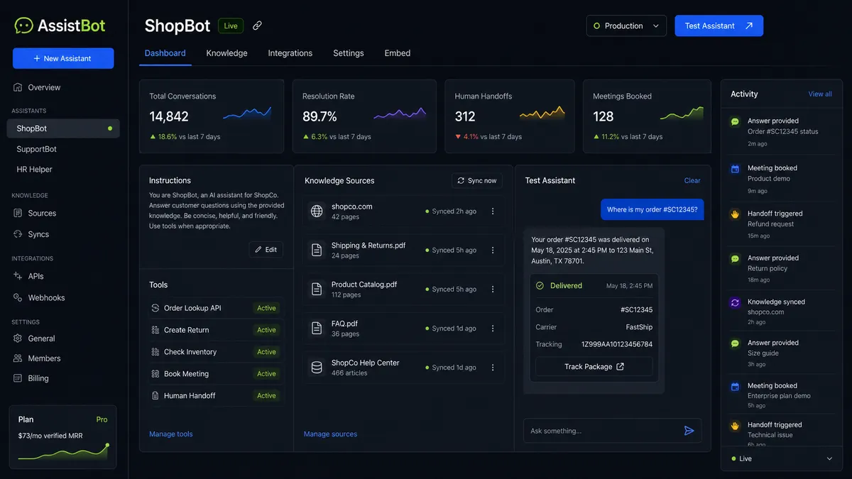Open Sources sidebar icon
This screenshot has width=852, height=479.
click(x=18, y=213)
